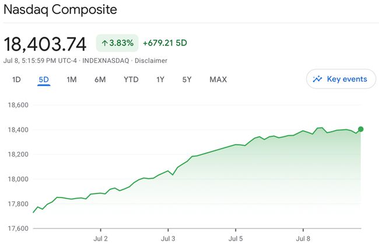Switch chart to the 6M range

tap(100, 79)
